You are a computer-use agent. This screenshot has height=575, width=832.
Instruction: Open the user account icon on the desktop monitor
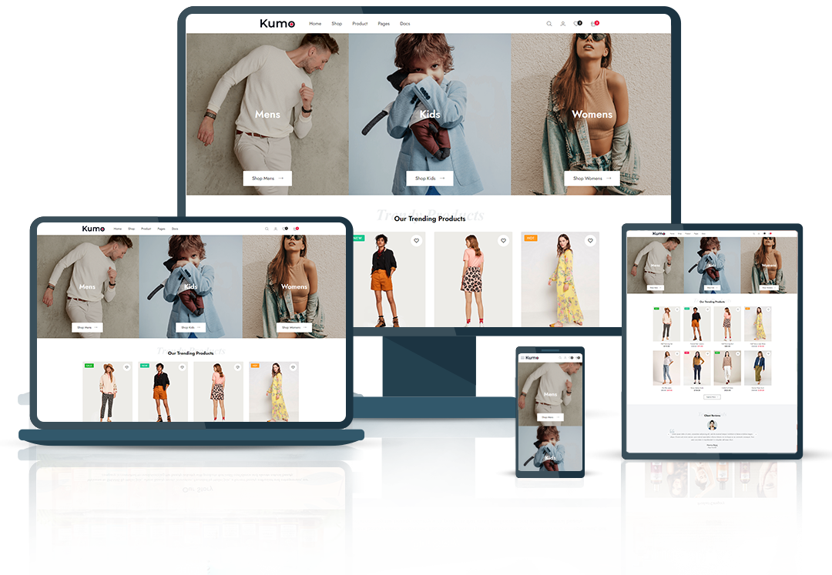(x=562, y=24)
